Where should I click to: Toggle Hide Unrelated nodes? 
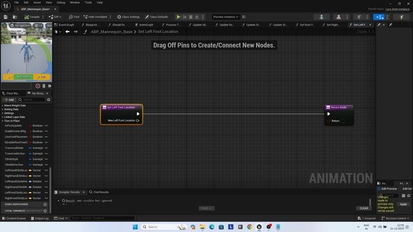pyautogui.click(x=96, y=17)
